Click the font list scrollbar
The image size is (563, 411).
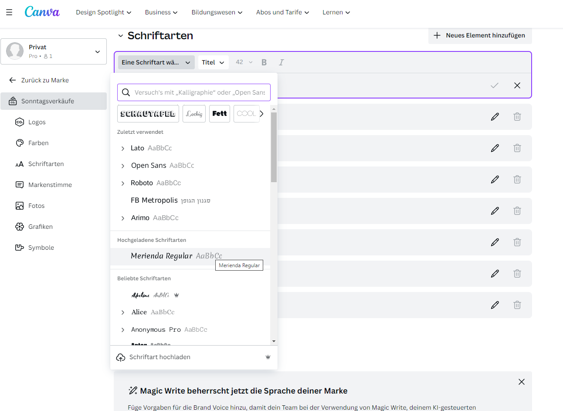274,148
